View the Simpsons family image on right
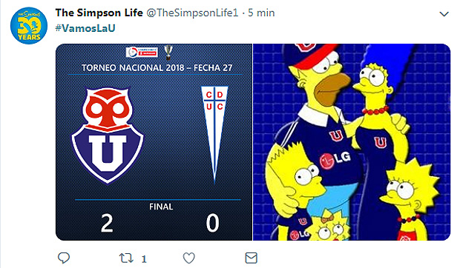Screen dimensions: 460x268 coord(352,142)
